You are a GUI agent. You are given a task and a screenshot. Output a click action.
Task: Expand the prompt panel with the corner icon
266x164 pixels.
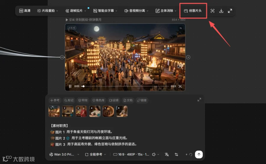199,100
